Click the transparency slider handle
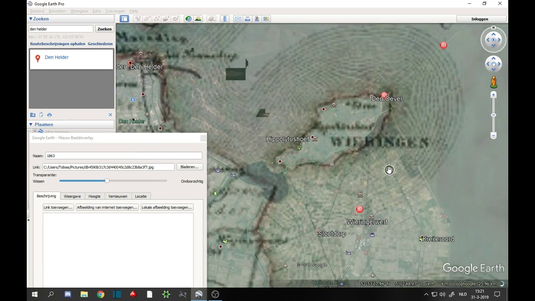Viewport: 535px width, 301px height. (x=107, y=181)
